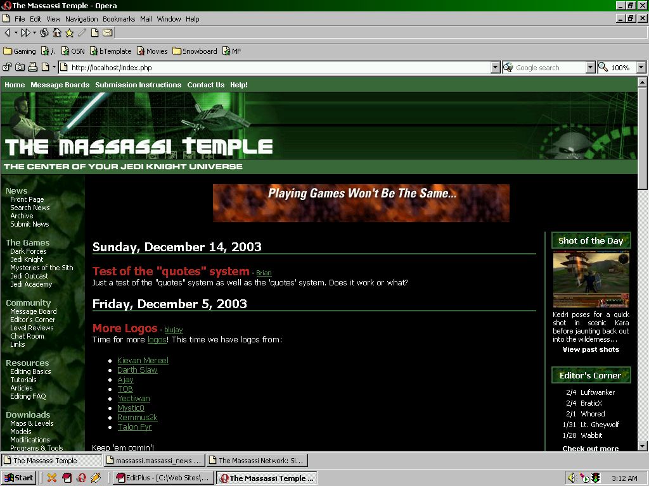The image size is (649, 486).
Task: Open the Kievan Mereel logo link
Action: [143, 360]
